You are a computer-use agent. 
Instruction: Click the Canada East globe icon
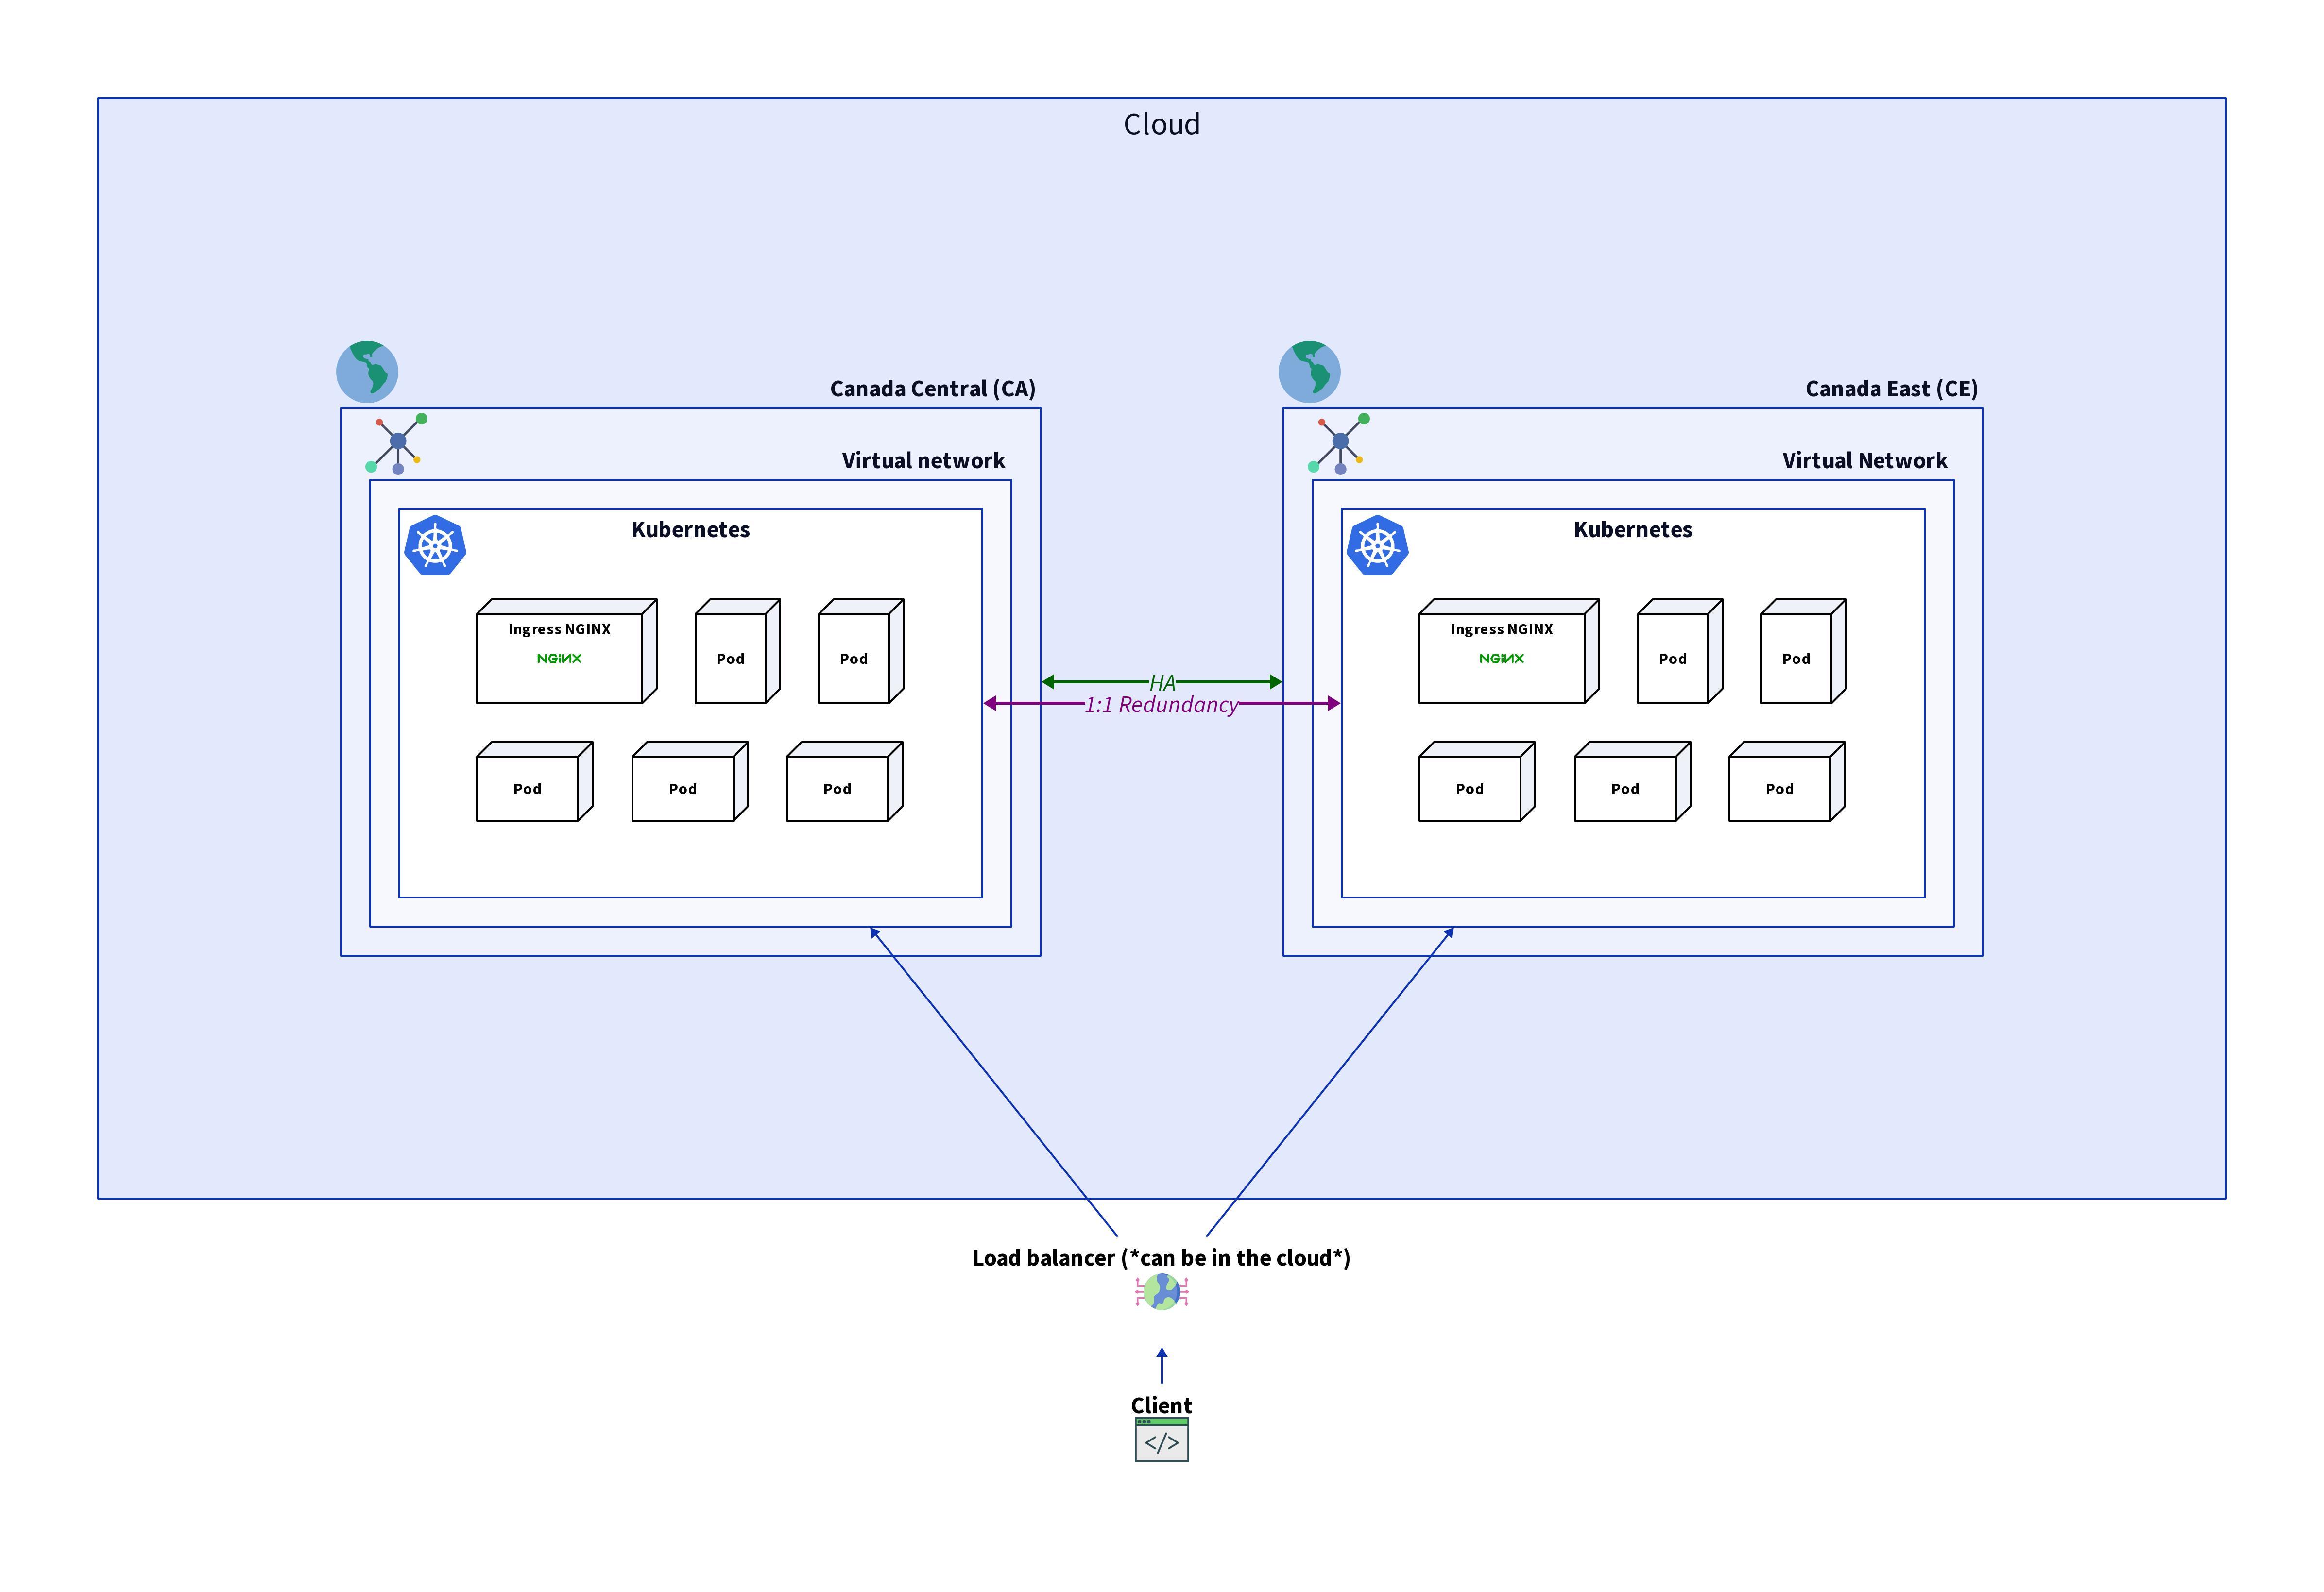[x=1309, y=372]
